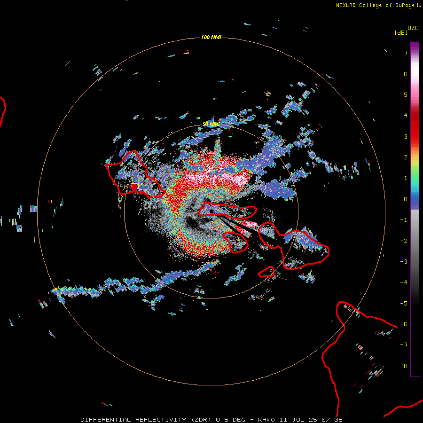Click the 3 value on color scale
This screenshot has height=423, width=423.
coord(406,136)
